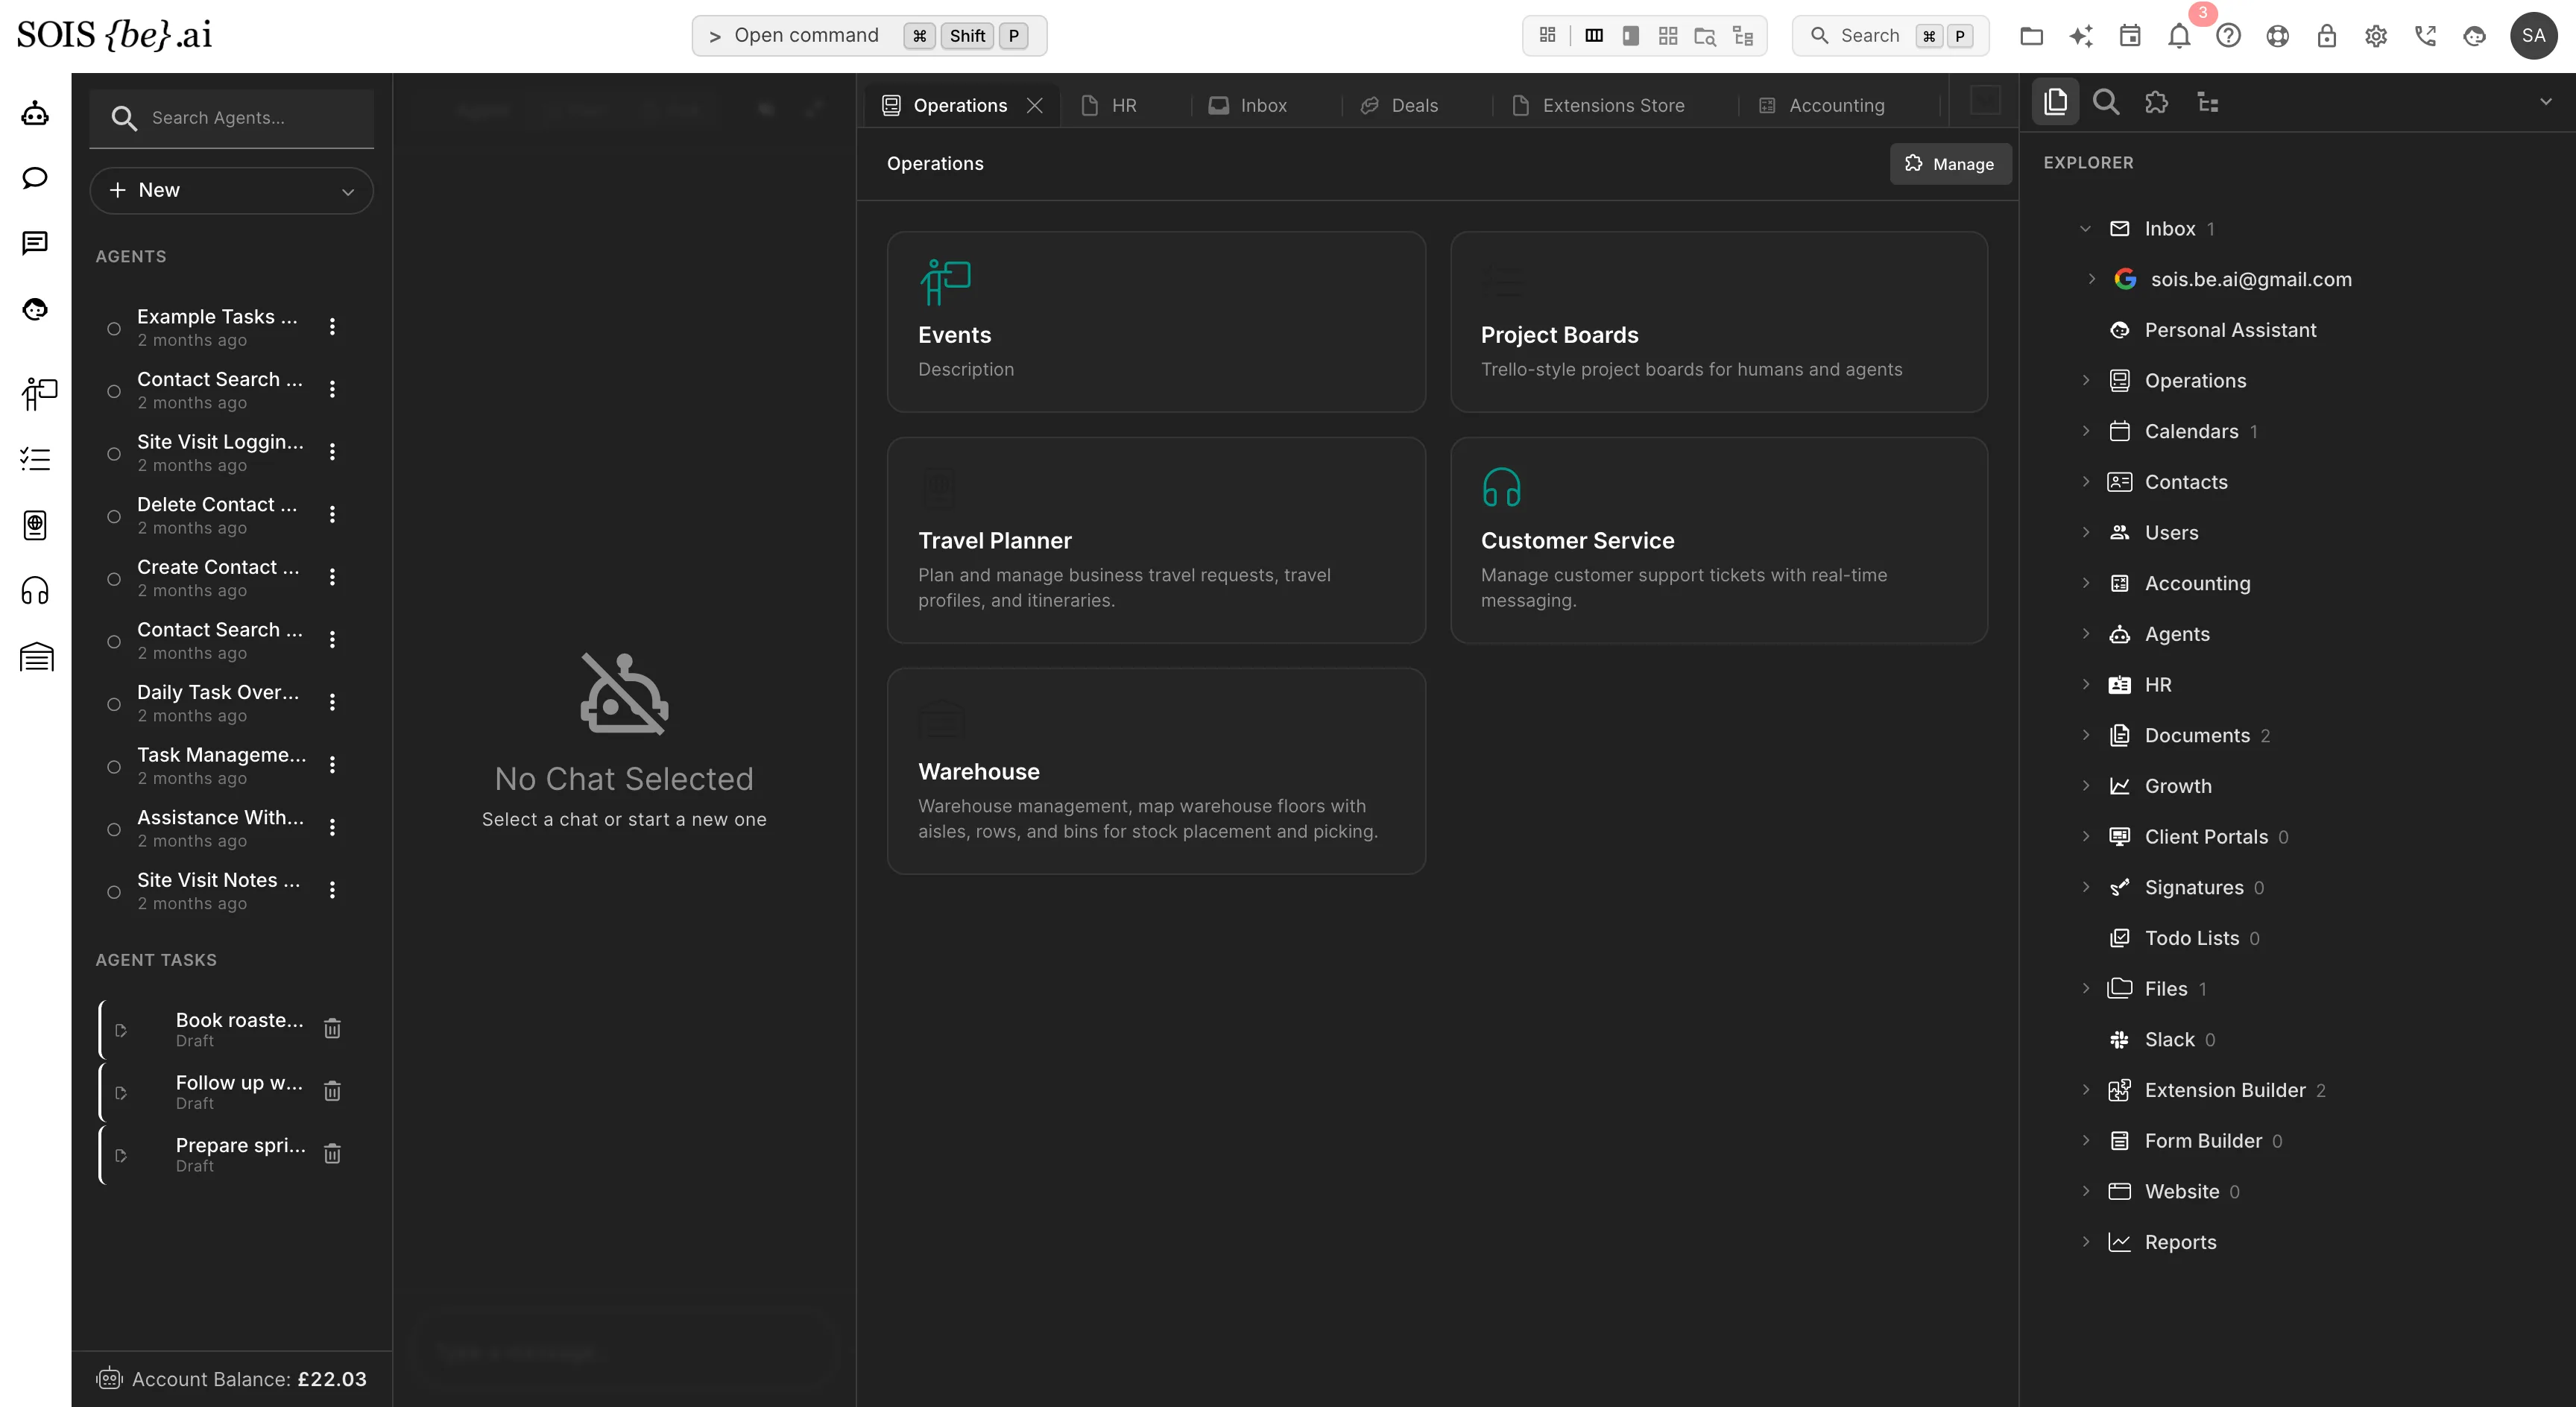
Task: Click the Explorer panel search magnifier icon
Action: pos(2106,102)
